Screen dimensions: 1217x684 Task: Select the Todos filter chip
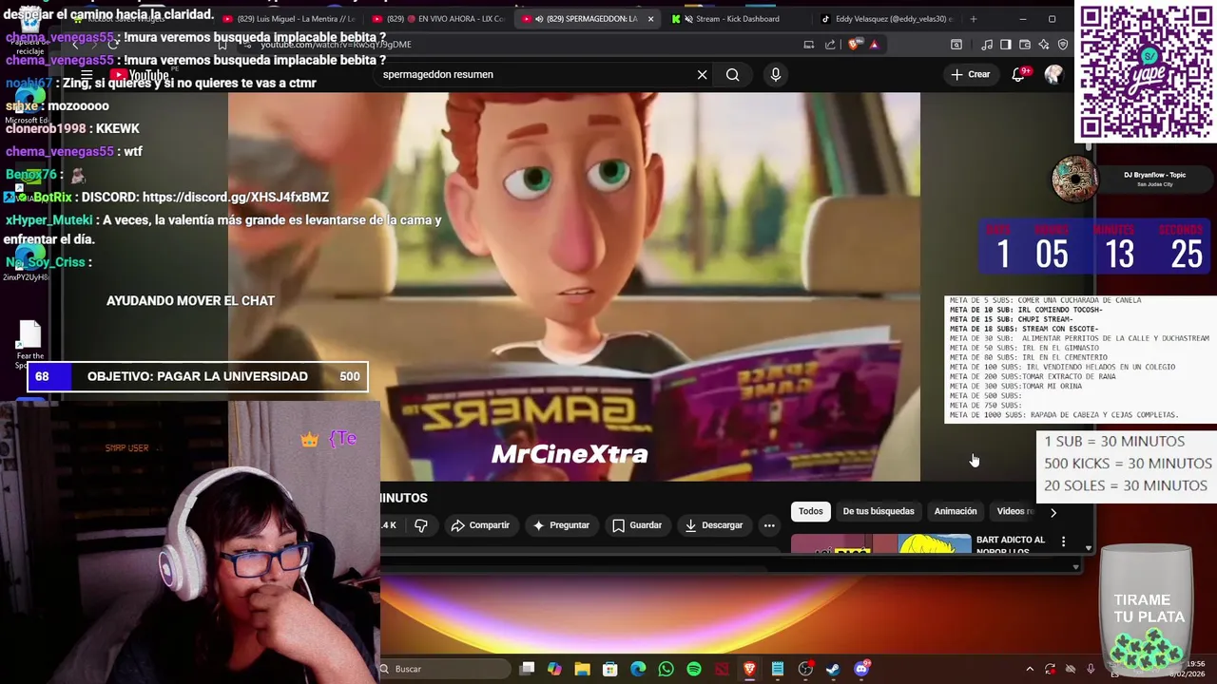(811, 511)
